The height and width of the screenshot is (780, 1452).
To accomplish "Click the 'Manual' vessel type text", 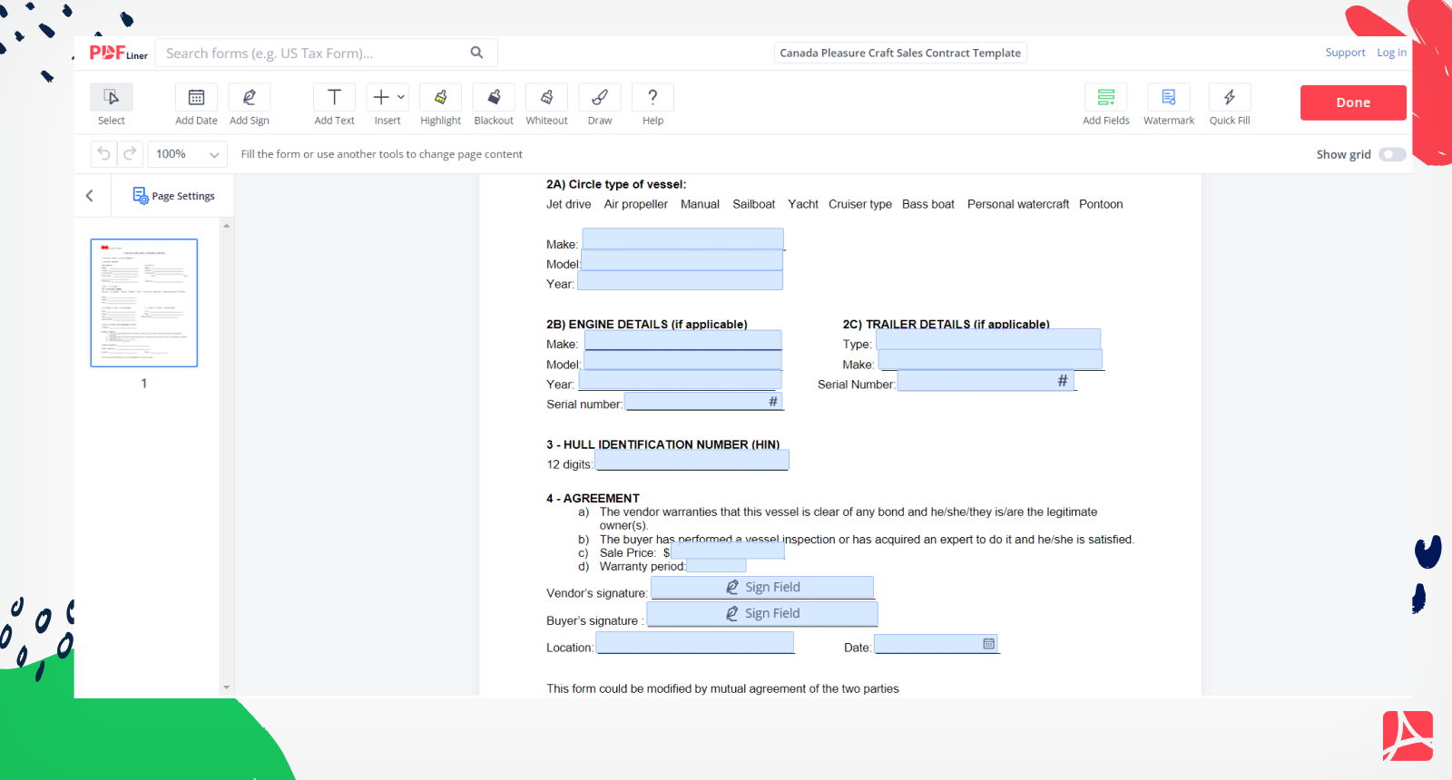I will (701, 204).
